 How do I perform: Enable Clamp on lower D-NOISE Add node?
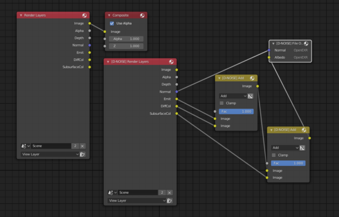coord(274,155)
